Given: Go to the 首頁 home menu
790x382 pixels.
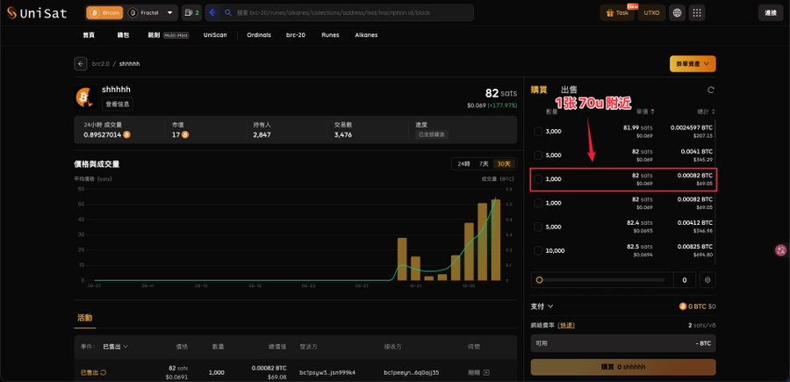Looking at the screenshot, I should tap(89, 35).
